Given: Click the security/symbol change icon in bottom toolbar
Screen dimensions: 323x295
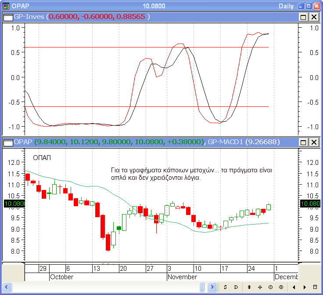Looking at the screenshot, I should [225, 287].
